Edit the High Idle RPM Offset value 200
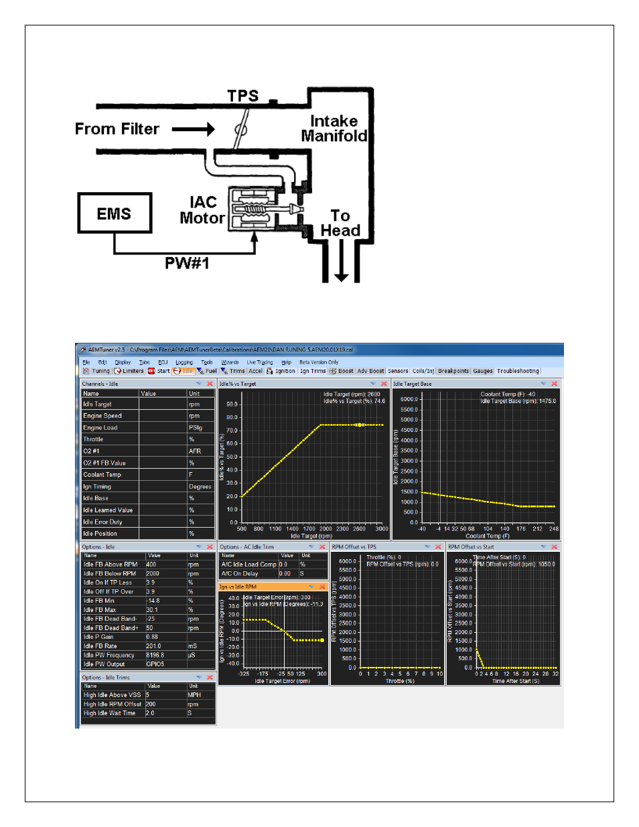The image size is (639, 827). [x=166, y=704]
